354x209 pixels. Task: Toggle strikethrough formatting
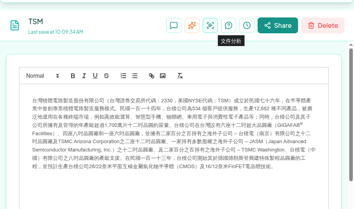pyautogui.click(x=106, y=76)
